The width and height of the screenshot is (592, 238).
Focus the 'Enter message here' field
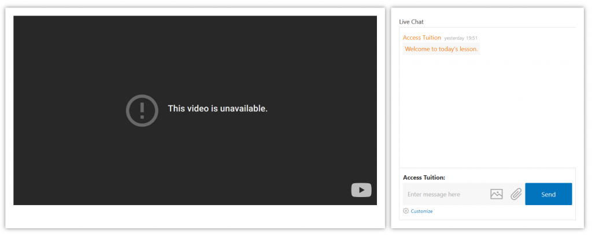tap(445, 194)
